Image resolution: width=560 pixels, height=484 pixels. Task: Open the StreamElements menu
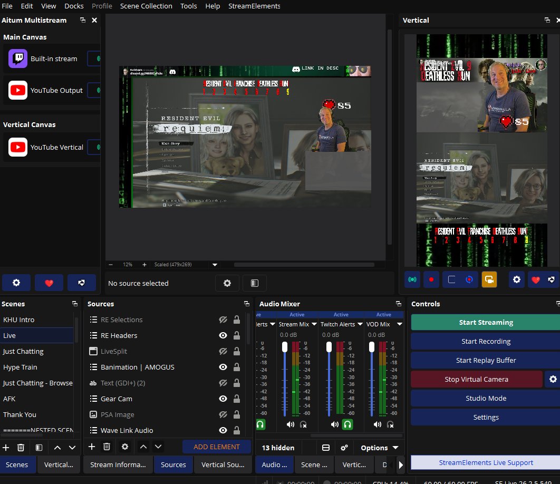(x=254, y=6)
